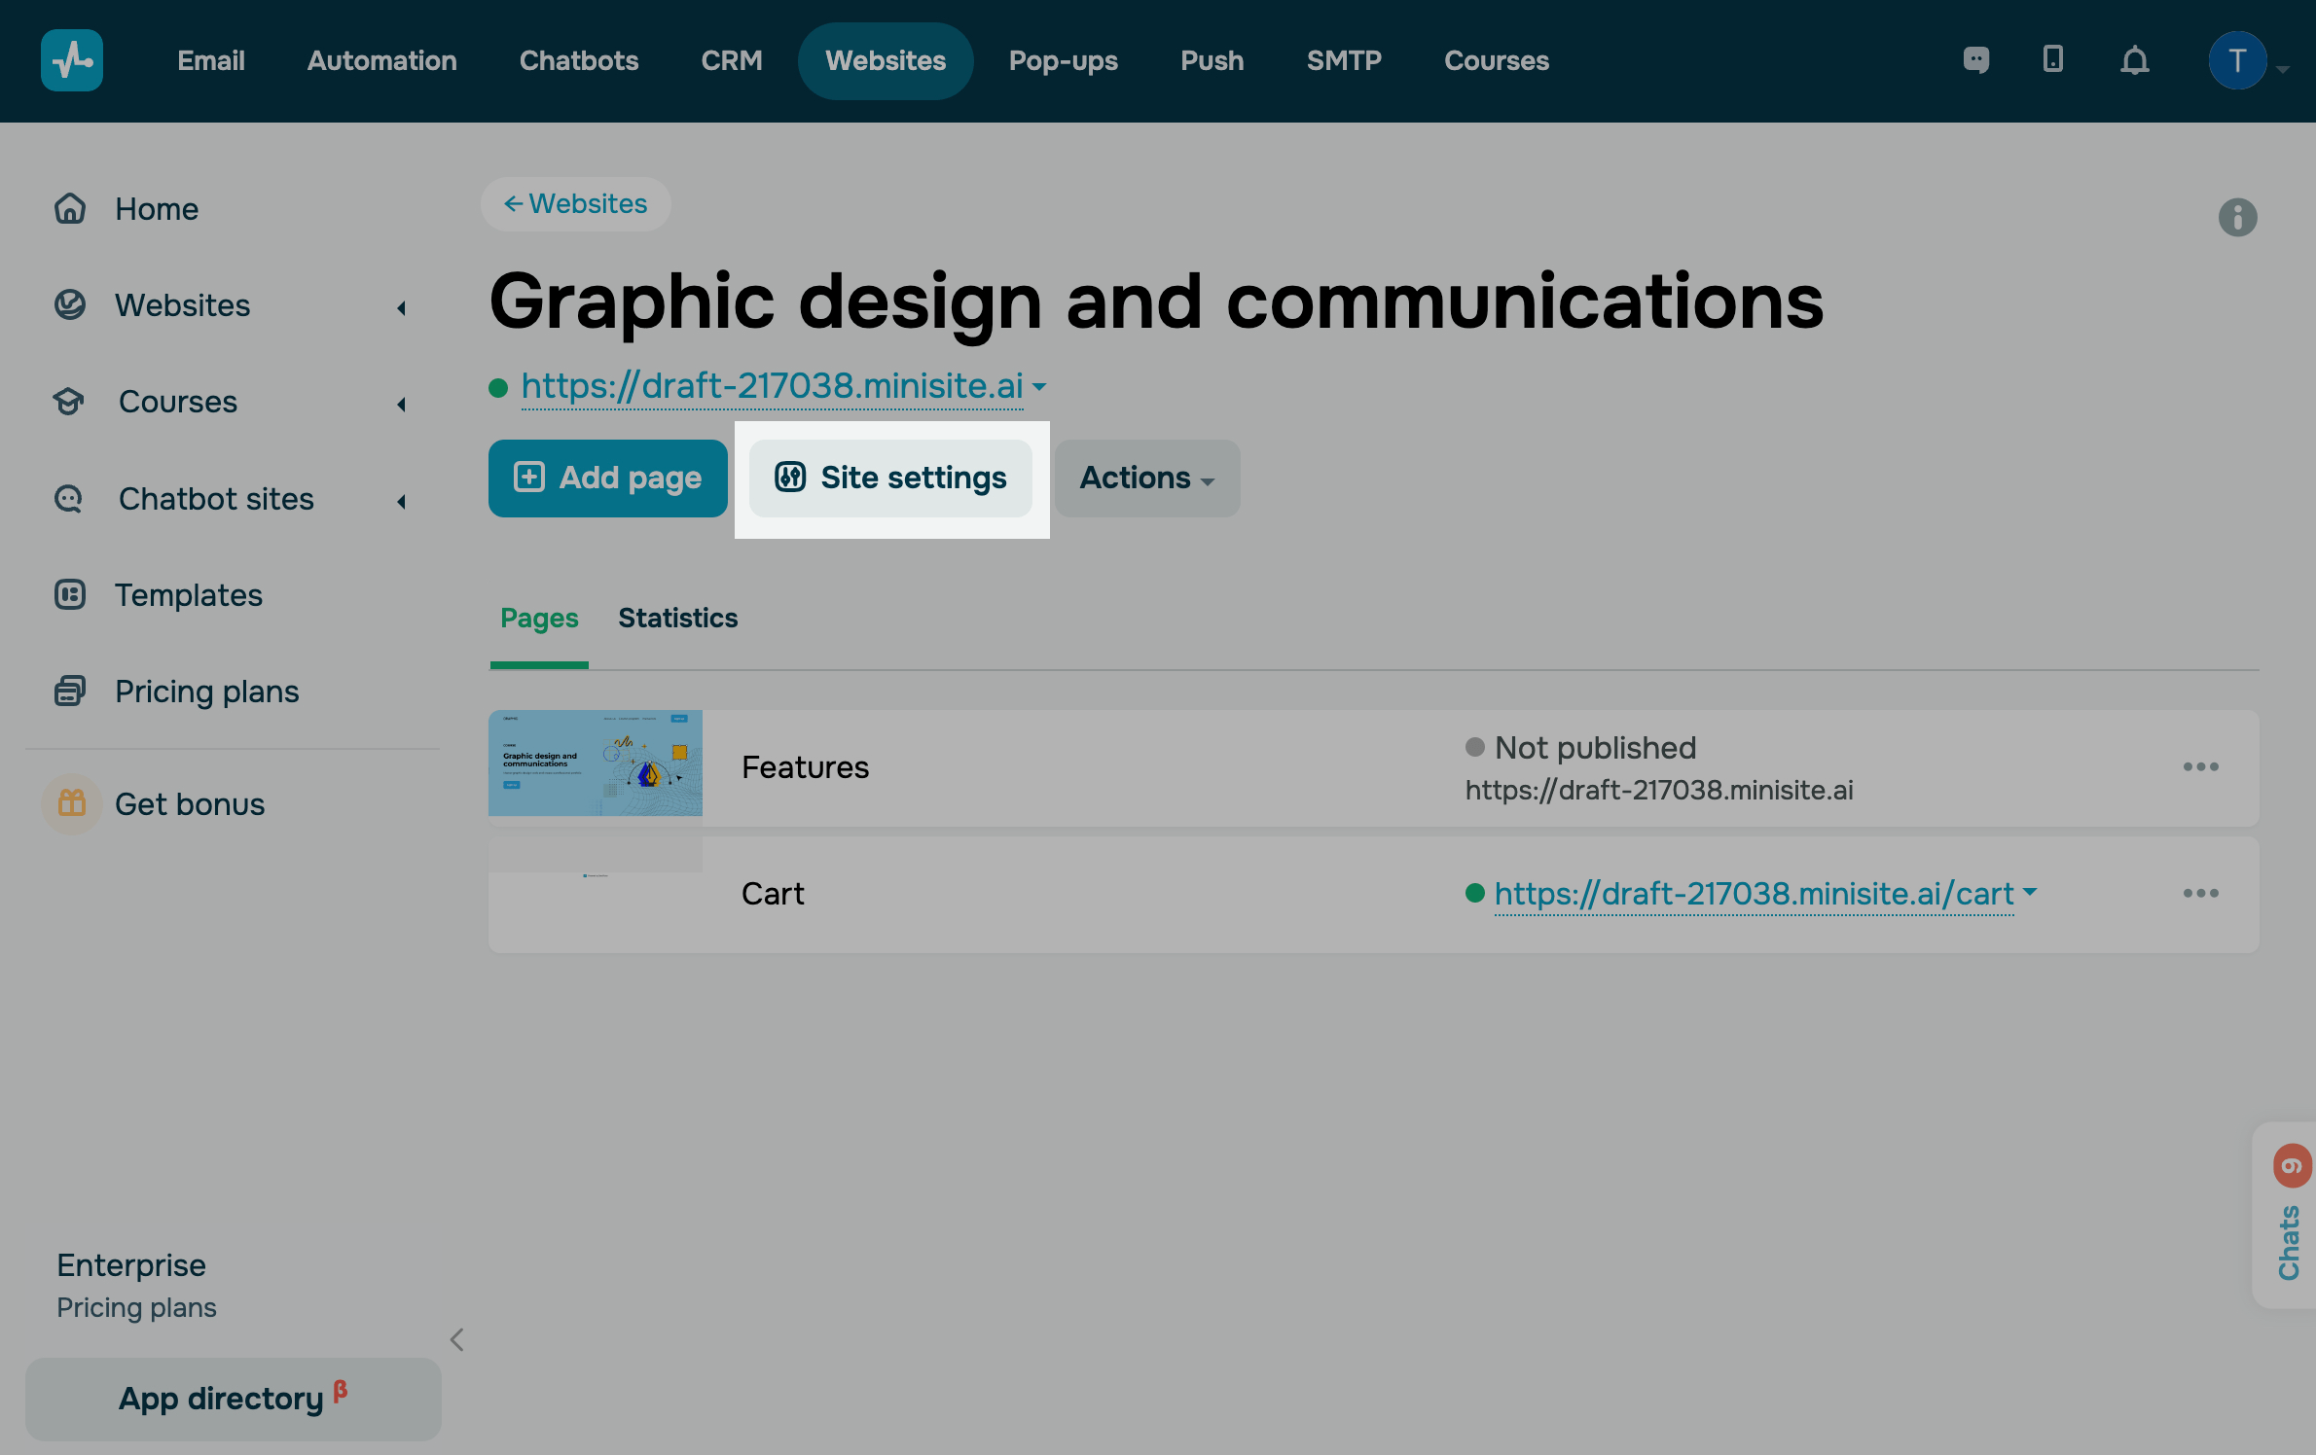
Task: Expand the Courses sidebar submenu arrow
Action: click(x=401, y=405)
